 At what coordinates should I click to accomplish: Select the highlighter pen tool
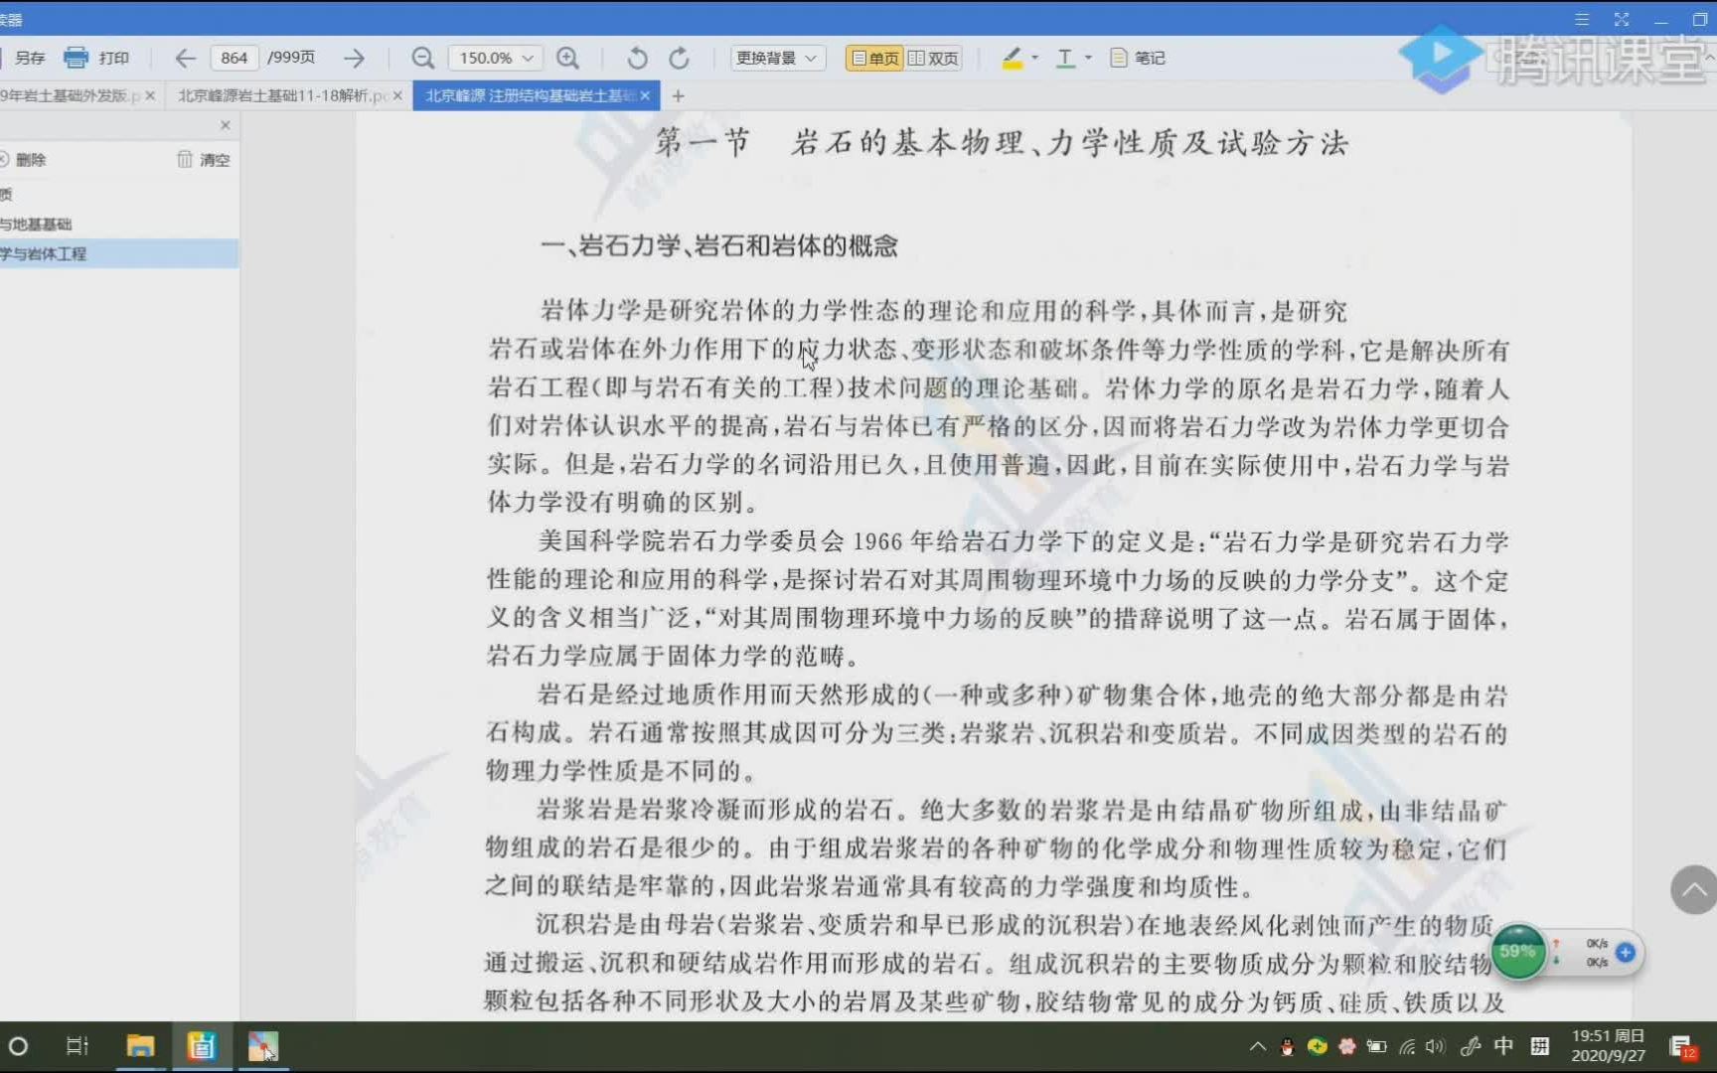pos(1012,58)
